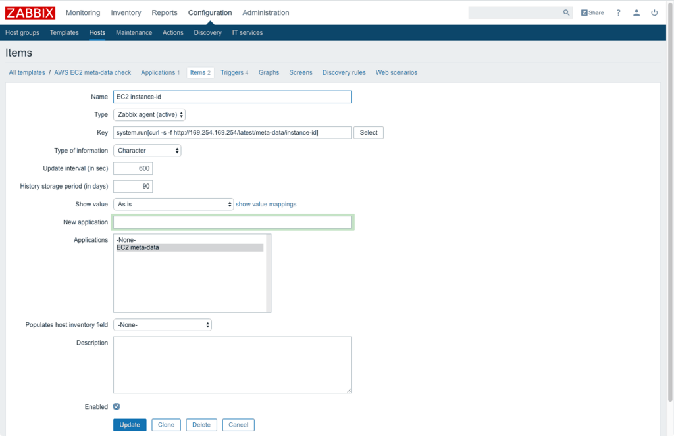Image resolution: width=674 pixels, height=436 pixels.
Task: Click the Name input field
Action: 232,97
